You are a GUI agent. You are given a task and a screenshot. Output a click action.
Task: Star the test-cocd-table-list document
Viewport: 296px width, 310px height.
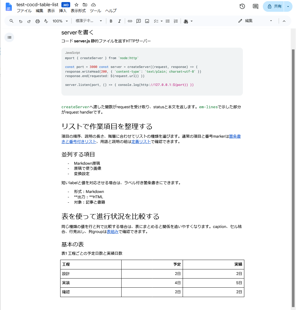click(76, 5)
